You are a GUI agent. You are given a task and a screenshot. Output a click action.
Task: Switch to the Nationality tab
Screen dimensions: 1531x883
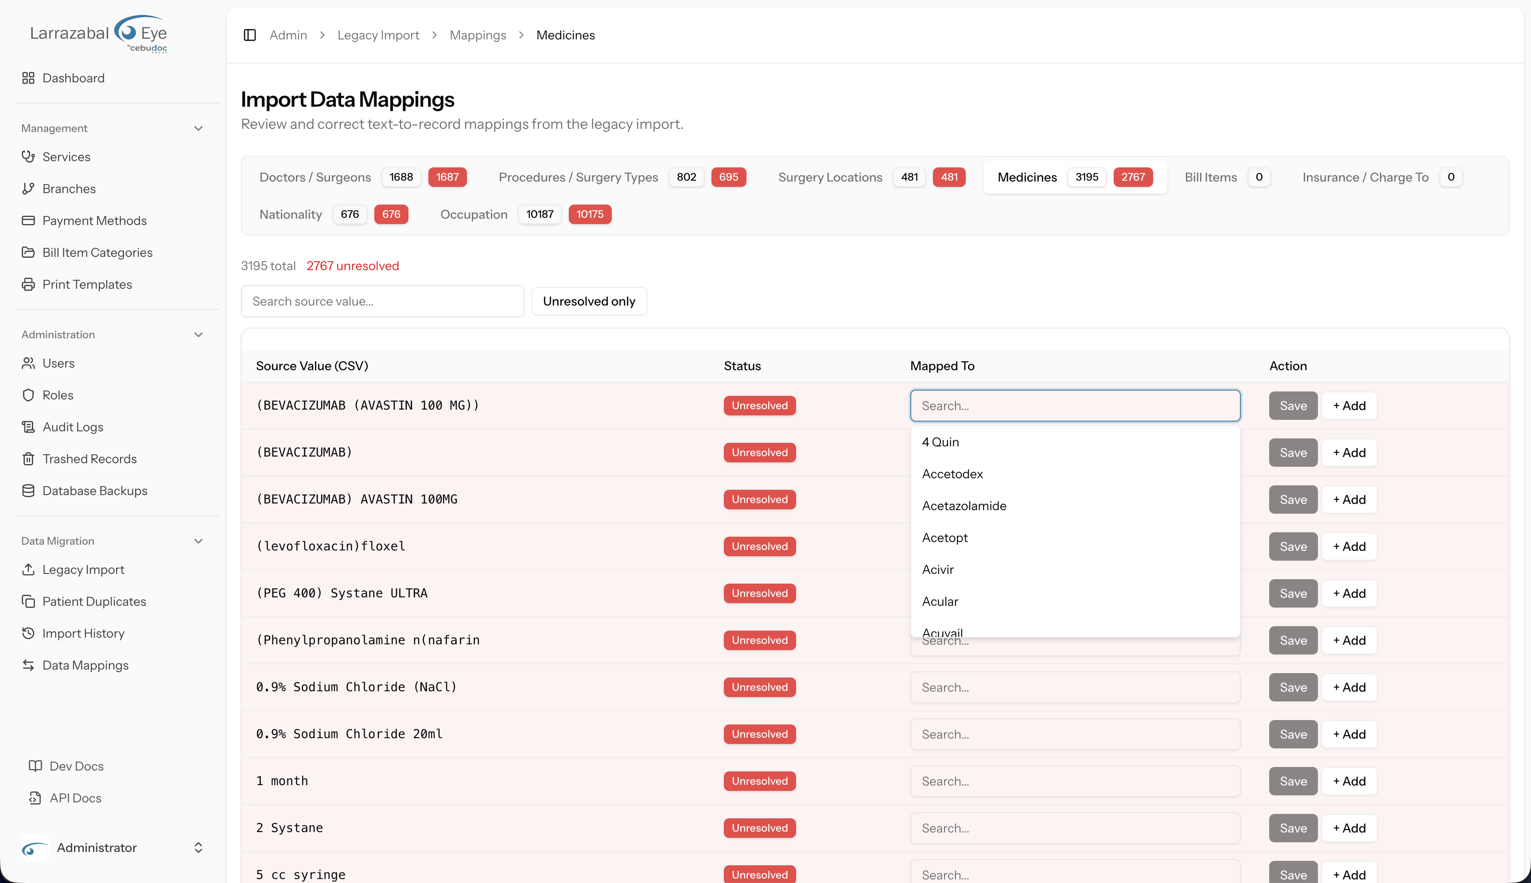[334, 214]
